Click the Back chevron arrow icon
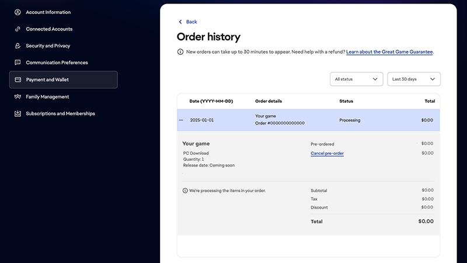The width and height of the screenshot is (467, 263). click(x=180, y=22)
